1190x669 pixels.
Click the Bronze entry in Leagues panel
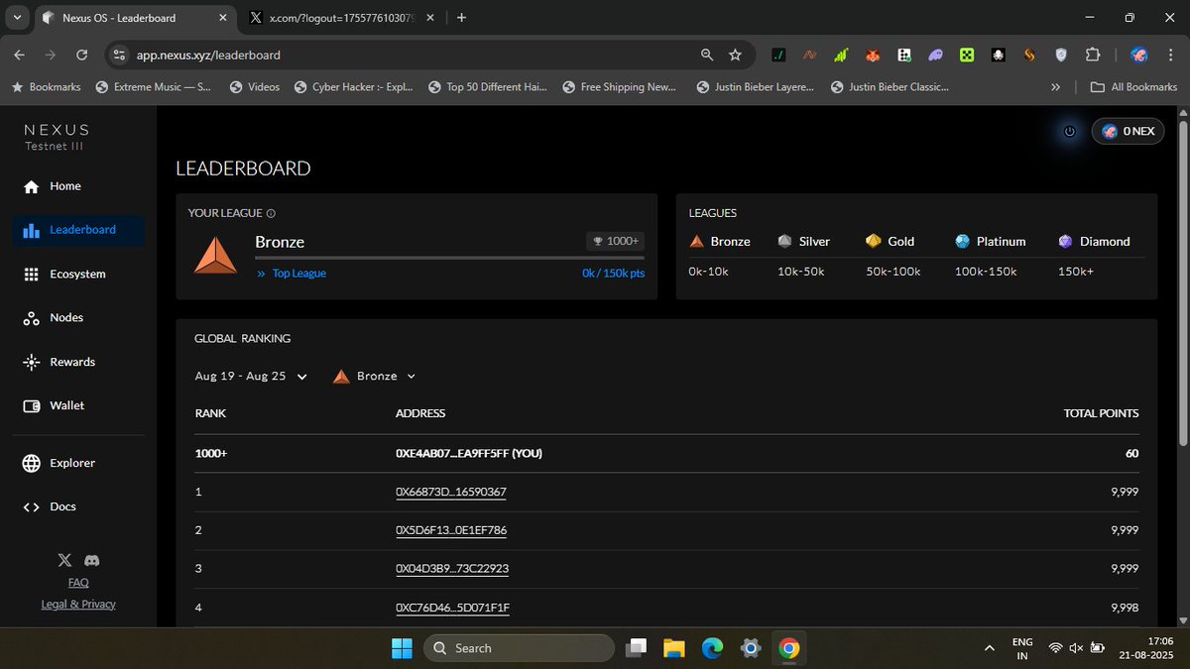(x=720, y=241)
